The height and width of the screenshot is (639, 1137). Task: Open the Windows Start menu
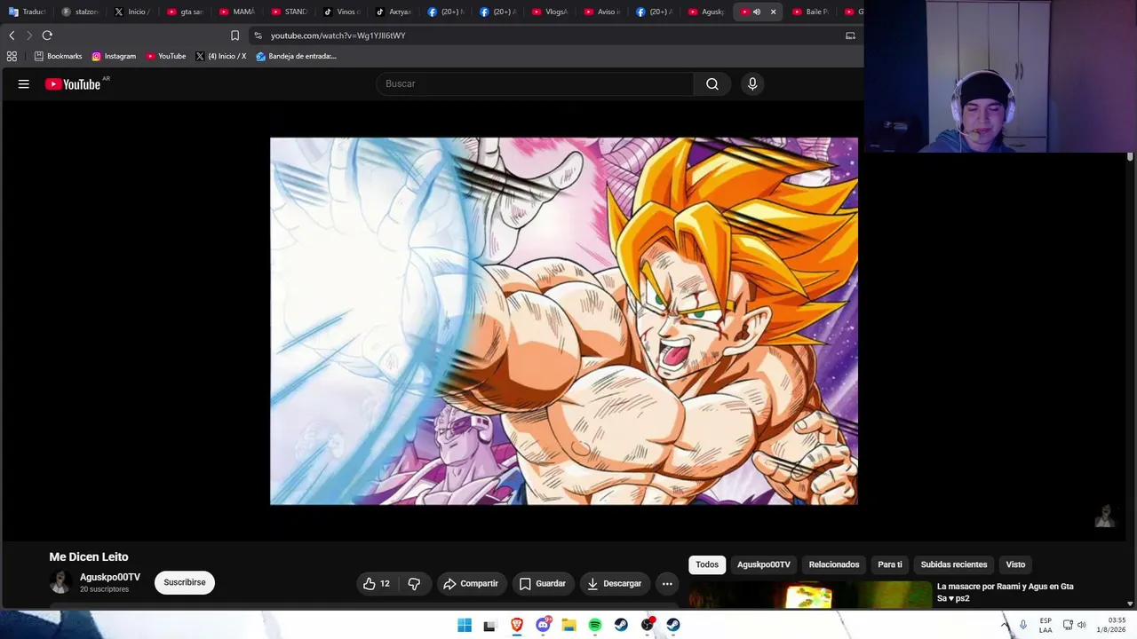click(465, 625)
